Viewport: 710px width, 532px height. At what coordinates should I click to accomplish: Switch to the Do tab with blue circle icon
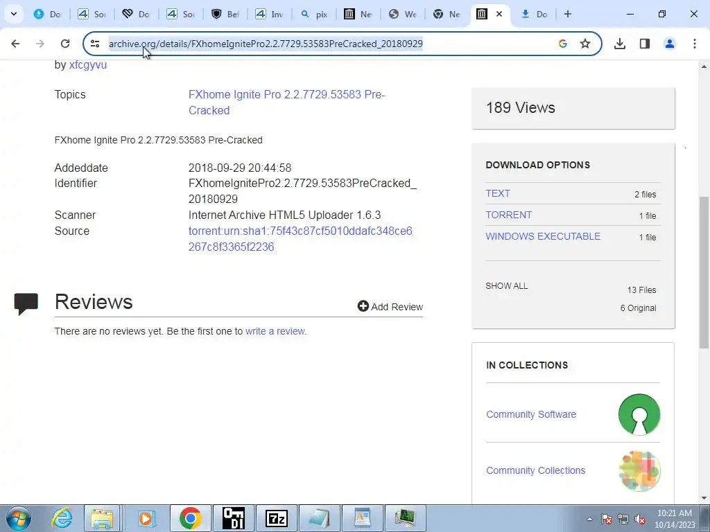point(48,14)
